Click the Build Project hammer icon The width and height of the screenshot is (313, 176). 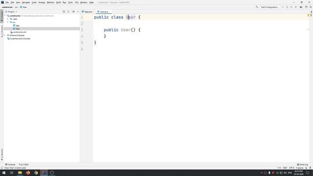257,7
